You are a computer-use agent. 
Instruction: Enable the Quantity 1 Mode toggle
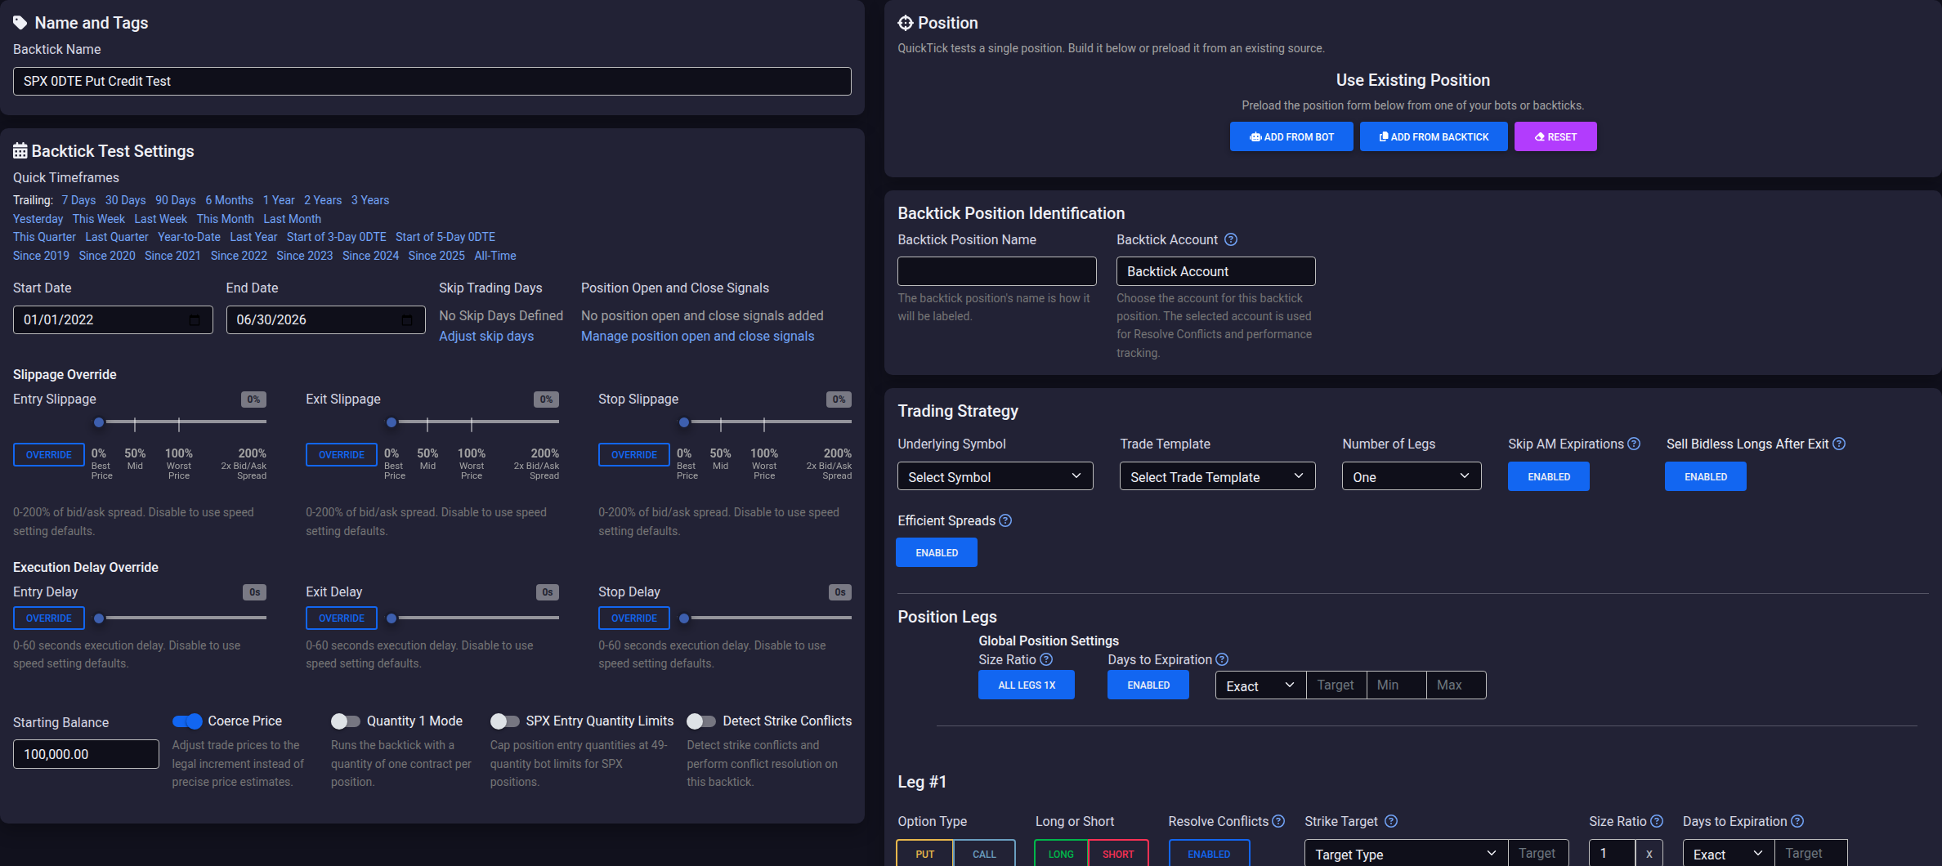[x=345, y=721]
